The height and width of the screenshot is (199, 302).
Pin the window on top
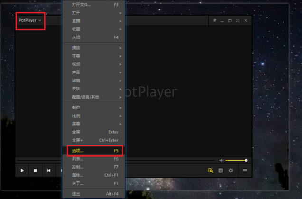(214, 21)
